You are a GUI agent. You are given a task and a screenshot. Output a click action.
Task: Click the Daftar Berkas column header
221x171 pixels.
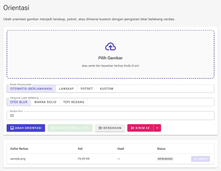click(x=19, y=149)
